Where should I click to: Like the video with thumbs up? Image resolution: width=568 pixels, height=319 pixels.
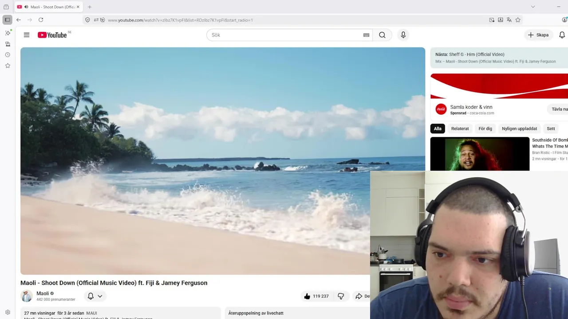click(316, 296)
